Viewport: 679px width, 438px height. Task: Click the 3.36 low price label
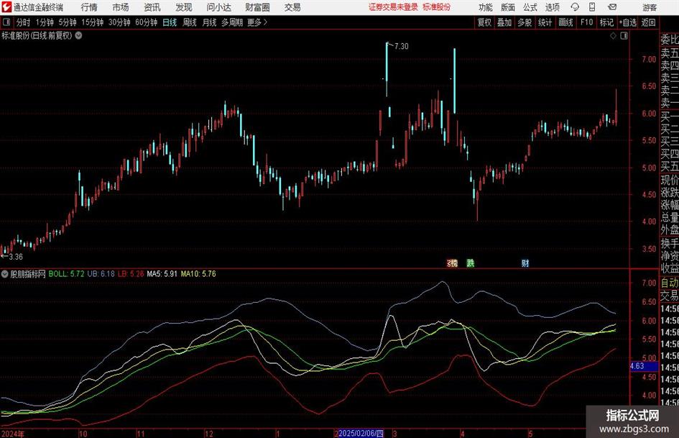(x=16, y=257)
